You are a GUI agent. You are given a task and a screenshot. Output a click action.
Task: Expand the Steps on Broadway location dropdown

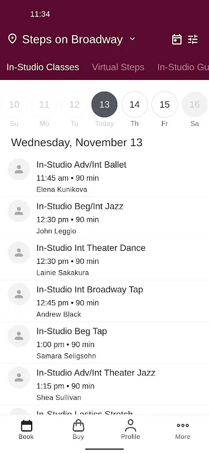pos(133,39)
